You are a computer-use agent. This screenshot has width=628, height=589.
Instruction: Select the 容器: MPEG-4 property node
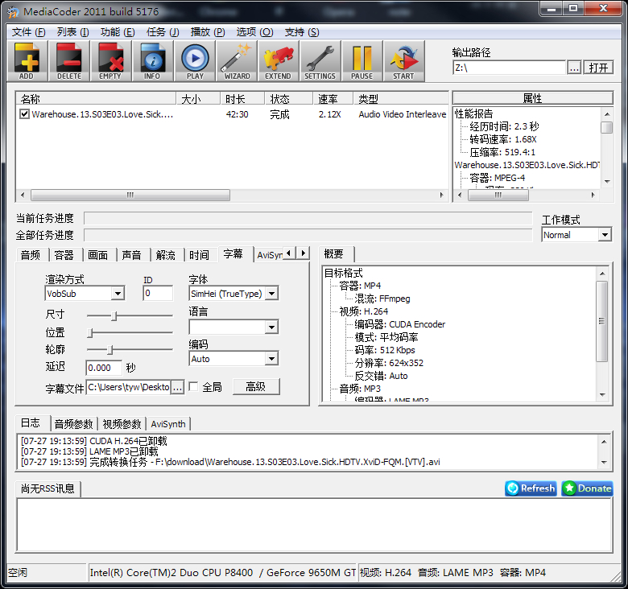pos(497,178)
